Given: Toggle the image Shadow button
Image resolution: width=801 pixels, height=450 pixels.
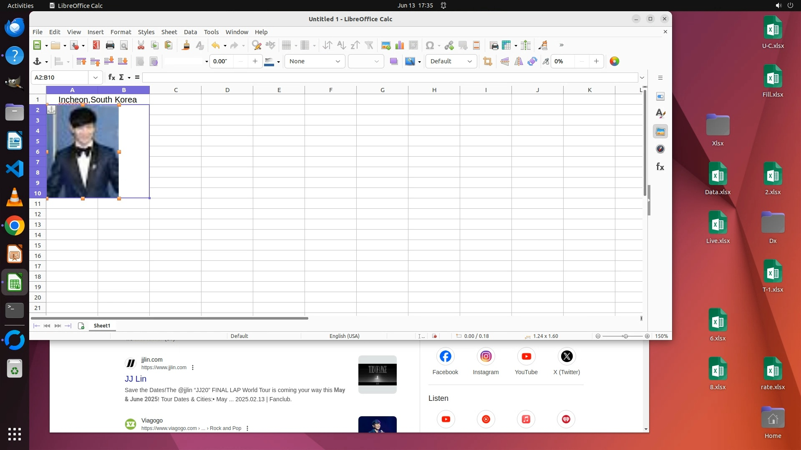Looking at the screenshot, I should tap(393, 62).
